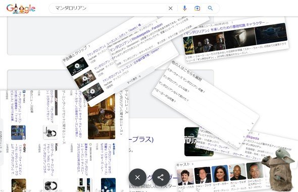Click the blue magnifier search icon
Image resolution: width=298 pixels, height=192 pixels.
coord(210,8)
